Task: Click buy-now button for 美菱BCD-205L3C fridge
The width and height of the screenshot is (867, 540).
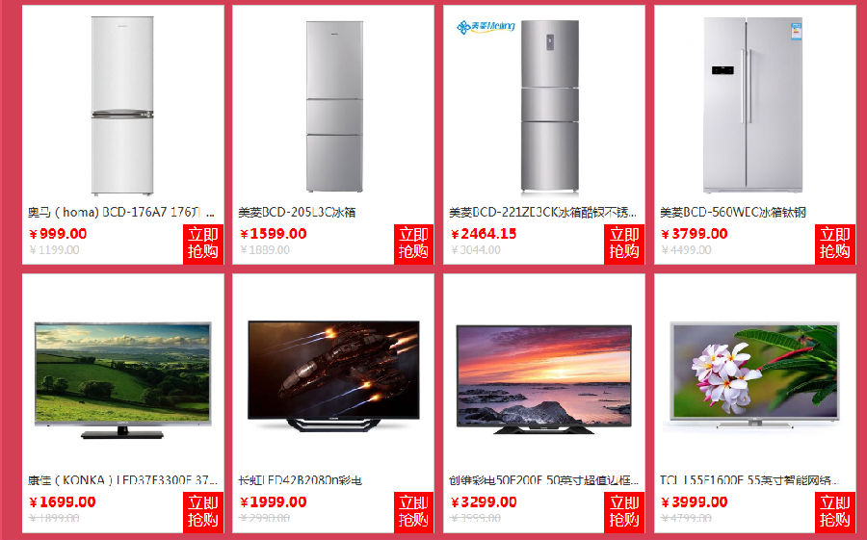Action: click(413, 244)
